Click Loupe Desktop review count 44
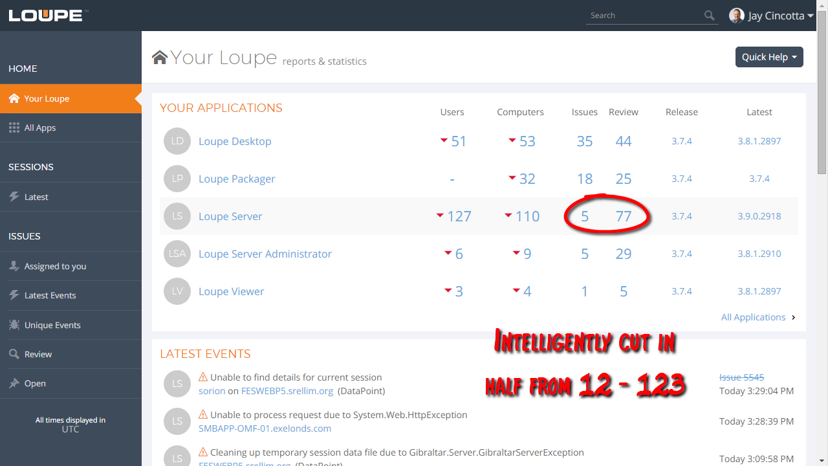The height and width of the screenshot is (466, 828). (x=624, y=141)
